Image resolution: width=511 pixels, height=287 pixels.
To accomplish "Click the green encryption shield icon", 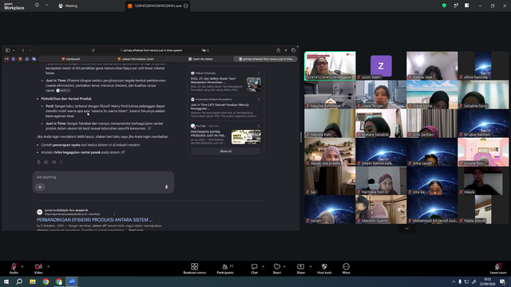I will click(x=444, y=6).
